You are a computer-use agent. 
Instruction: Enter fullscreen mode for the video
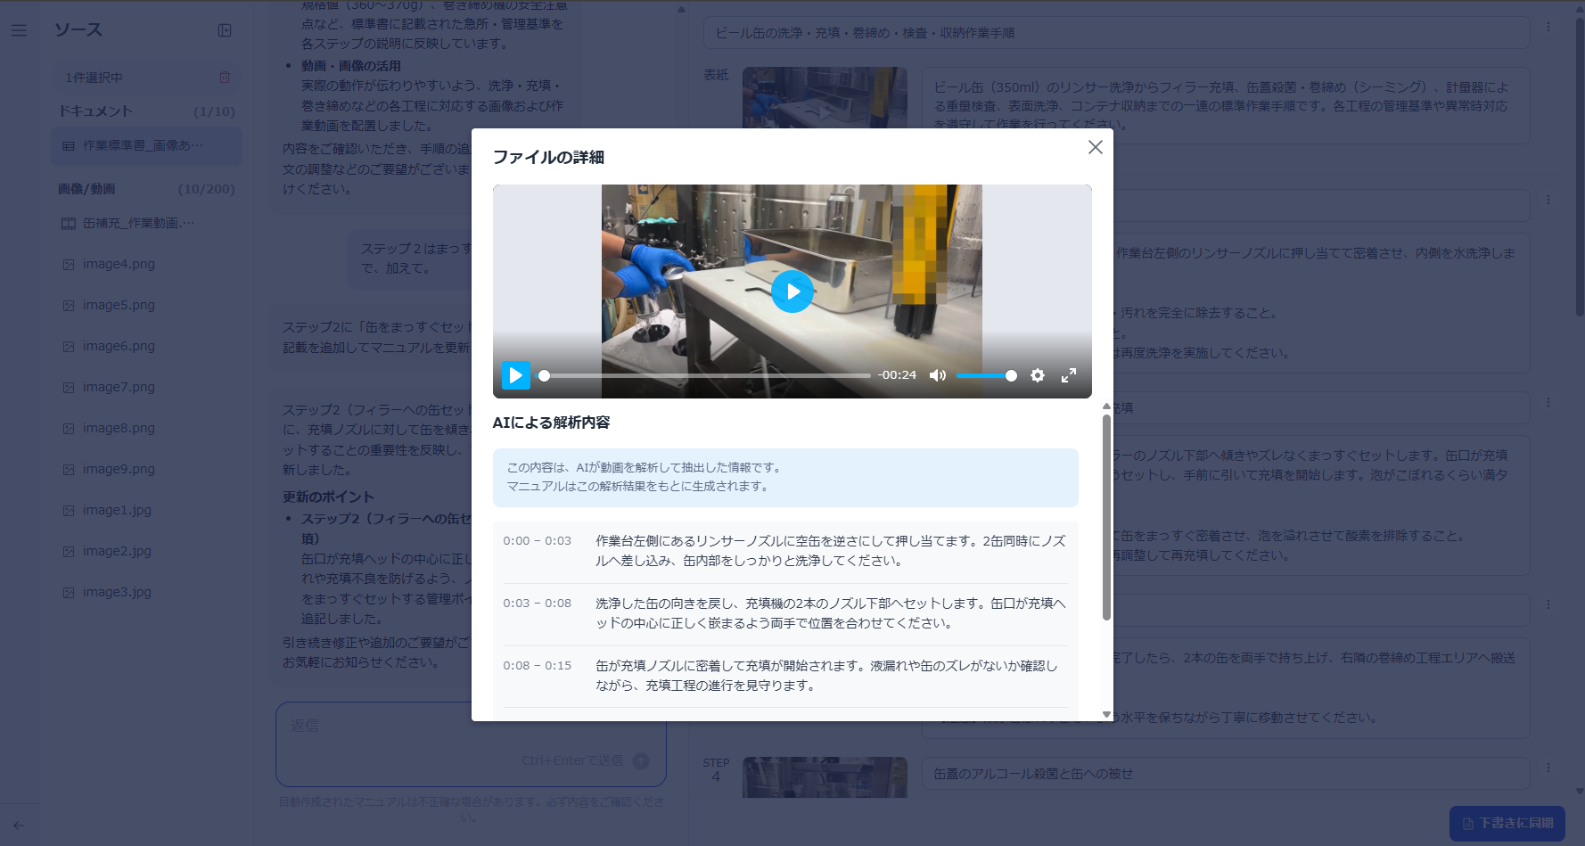click(1069, 375)
